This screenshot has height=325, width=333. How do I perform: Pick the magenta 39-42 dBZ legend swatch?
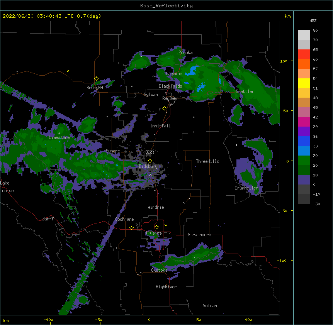click(304, 122)
